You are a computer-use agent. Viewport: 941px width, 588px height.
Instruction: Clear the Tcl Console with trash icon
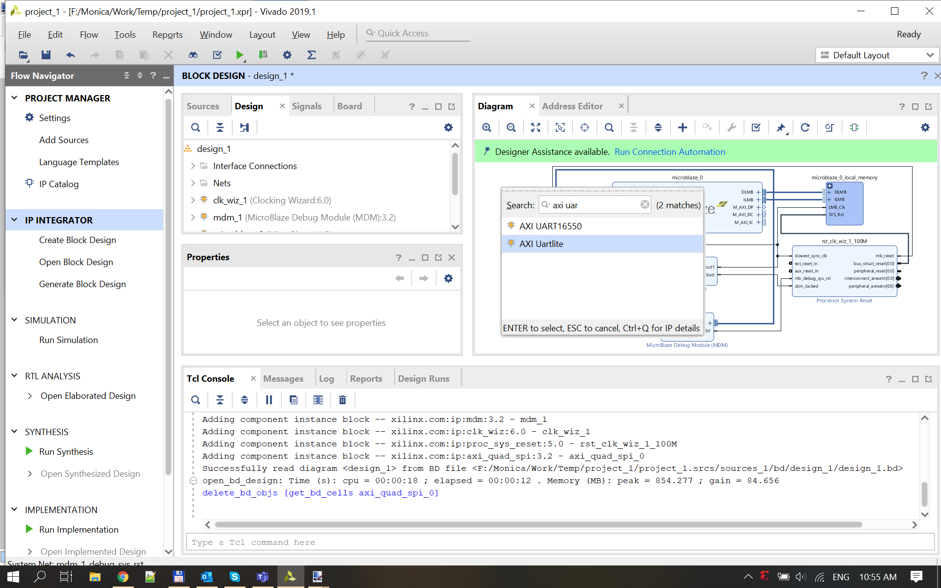[343, 400]
